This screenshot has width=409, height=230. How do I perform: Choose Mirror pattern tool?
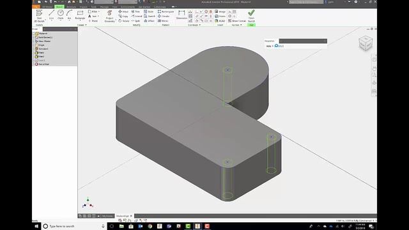pyautogui.click(x=163, y=21)
